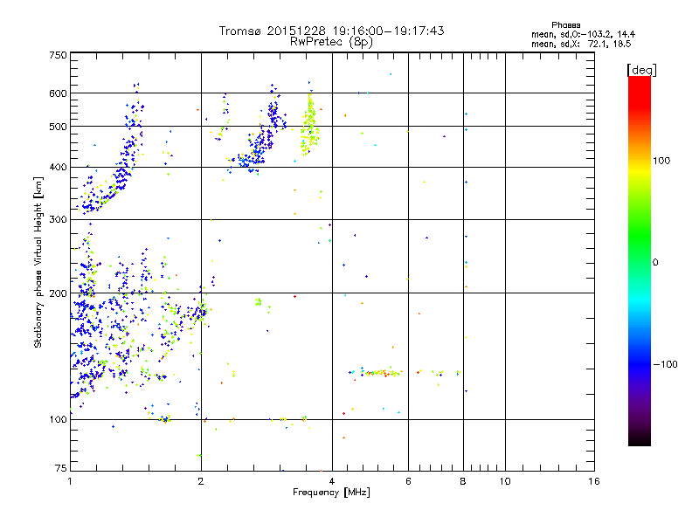Click the y-axis tick label '75'
The image size is (699, 524).
pos(61,468)
